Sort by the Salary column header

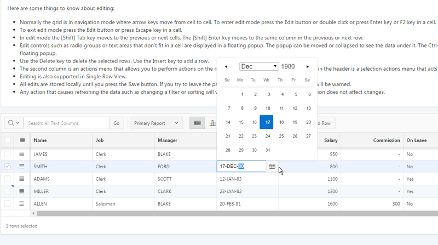tap(330, 140)
